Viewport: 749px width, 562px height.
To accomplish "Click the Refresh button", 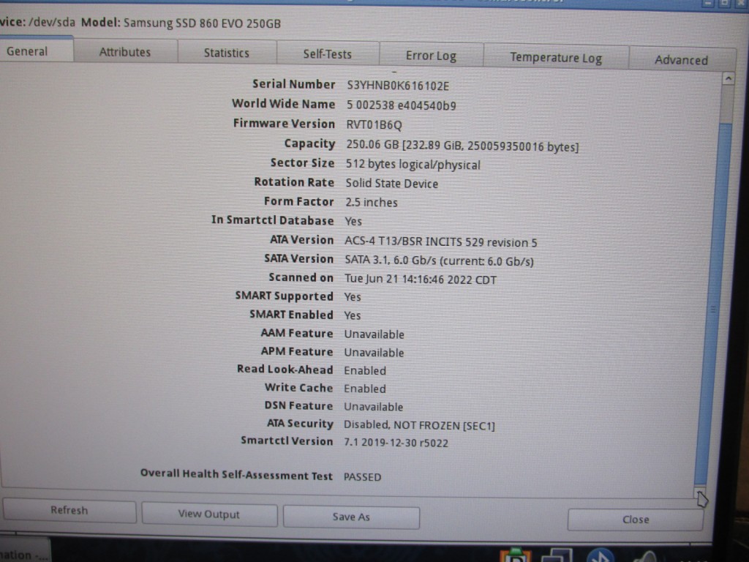I will 69,510.
